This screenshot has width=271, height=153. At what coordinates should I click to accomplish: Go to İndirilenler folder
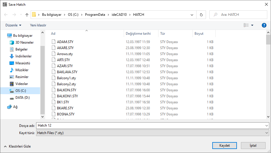[x=23, y=56]
